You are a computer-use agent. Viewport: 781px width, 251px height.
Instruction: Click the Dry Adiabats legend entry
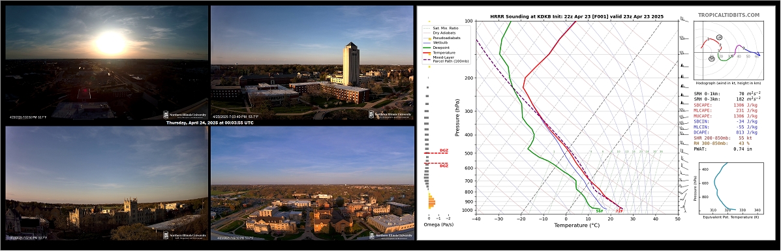[439, 33]
